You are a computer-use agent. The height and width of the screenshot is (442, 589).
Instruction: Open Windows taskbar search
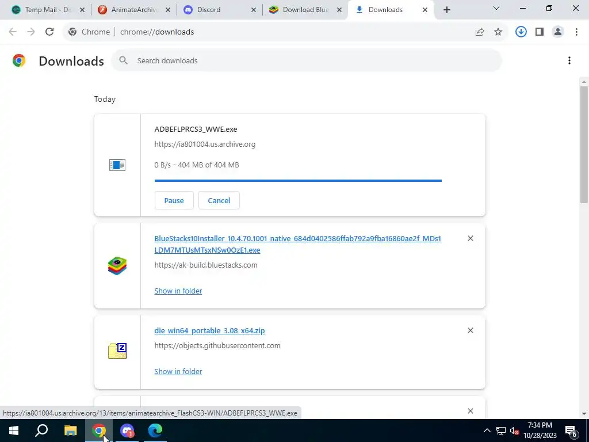[x=41, y=430]
